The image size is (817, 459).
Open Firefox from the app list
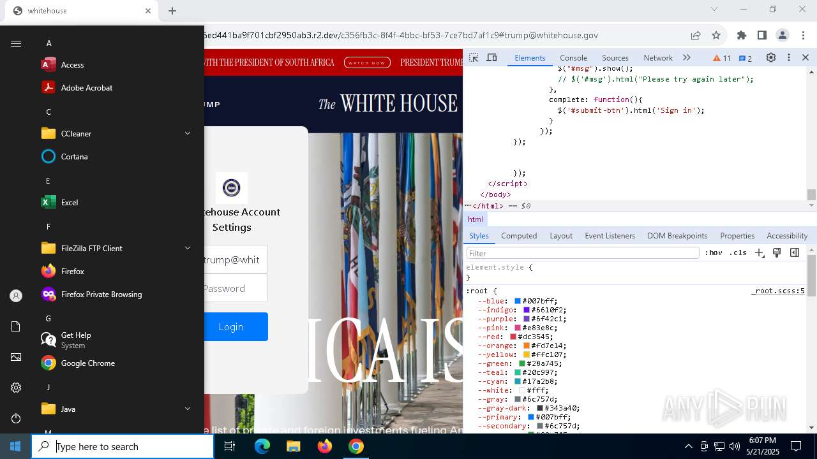click(x=115, y=272)
